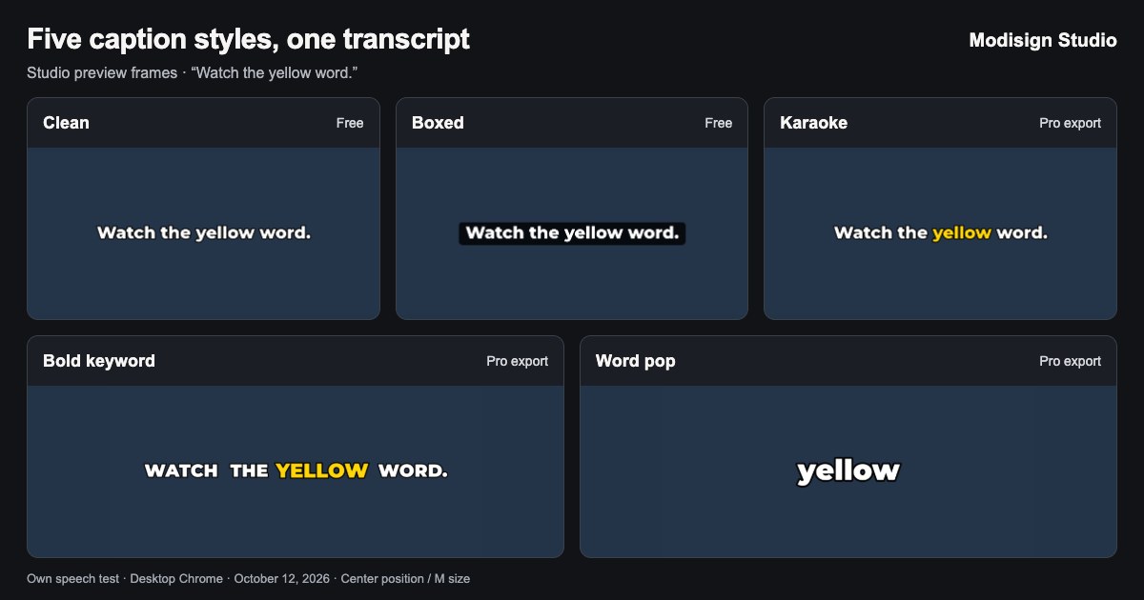Click the Bold keyword card title
Screen dimensions: 1144x600
pos(99,361)
